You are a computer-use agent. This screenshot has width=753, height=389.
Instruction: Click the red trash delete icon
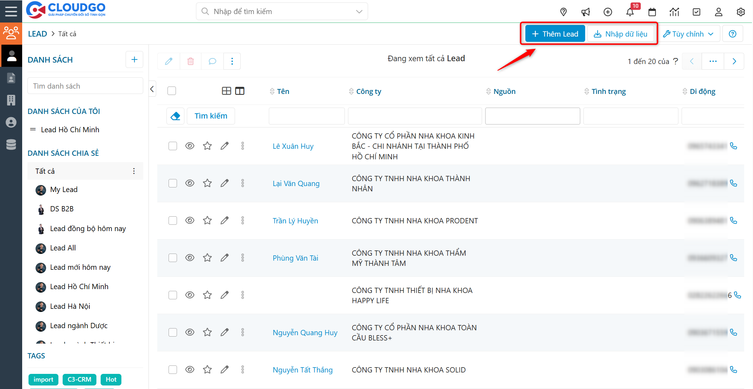[190, 61]
